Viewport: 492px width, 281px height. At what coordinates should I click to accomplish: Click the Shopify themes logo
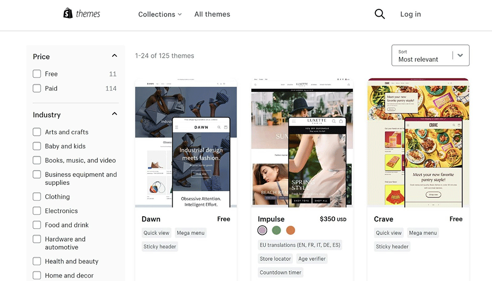click(82, 14)
